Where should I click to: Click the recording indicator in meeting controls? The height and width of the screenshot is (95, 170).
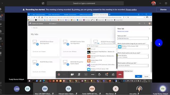click(59, 74)
